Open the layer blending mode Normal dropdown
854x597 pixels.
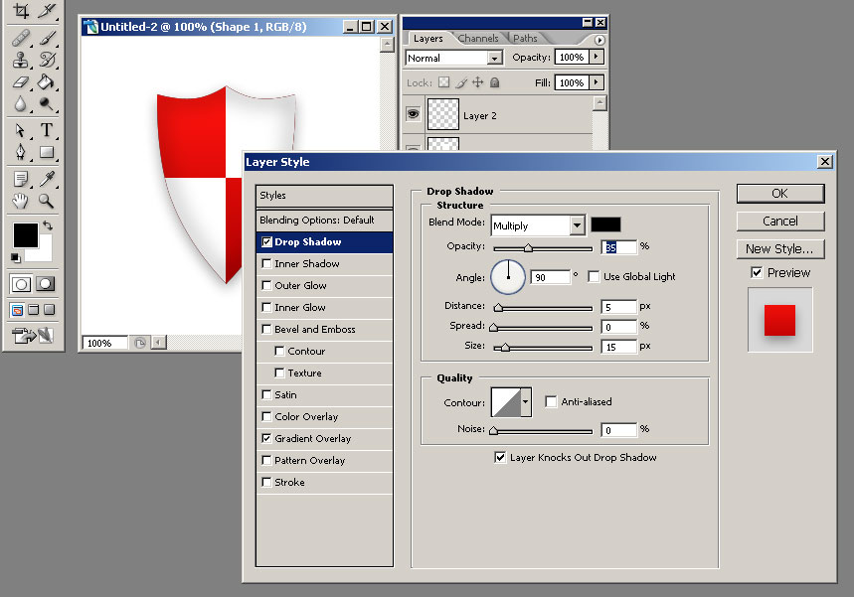pyautogui.click(x=494, y=58)
